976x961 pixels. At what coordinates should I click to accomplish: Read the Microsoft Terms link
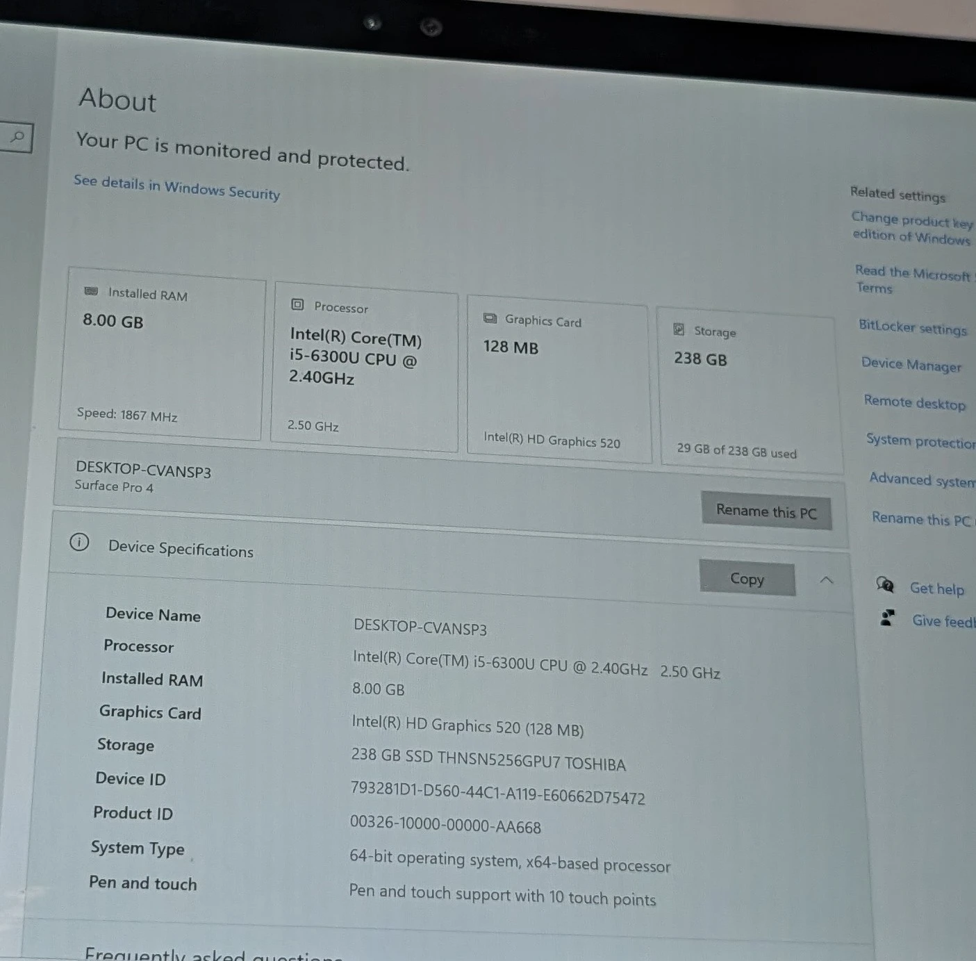912,279
